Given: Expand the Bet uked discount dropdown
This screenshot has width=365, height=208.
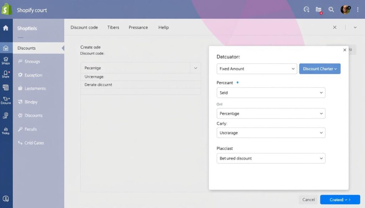Looking at the screenshot, I should click(271, 158).
